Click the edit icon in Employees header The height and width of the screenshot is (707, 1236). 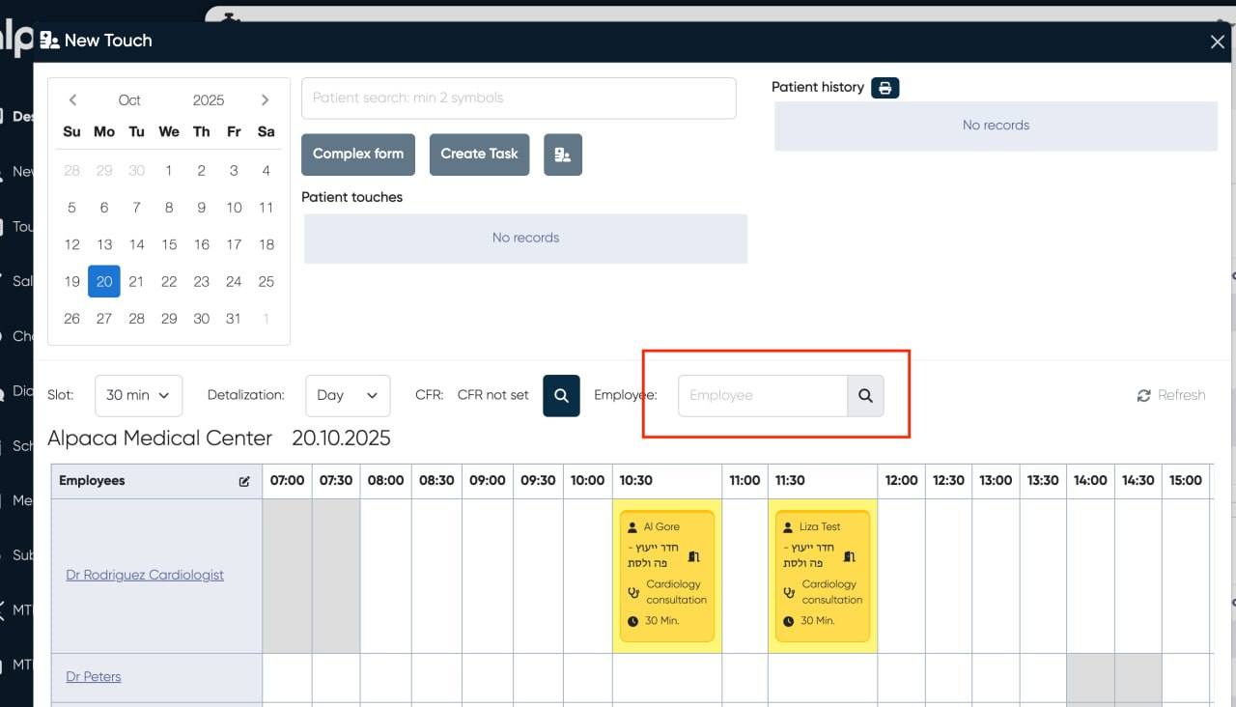click(244, 481)
